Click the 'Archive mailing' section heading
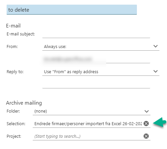Viewport: 167px width, 149px height. 24,103
